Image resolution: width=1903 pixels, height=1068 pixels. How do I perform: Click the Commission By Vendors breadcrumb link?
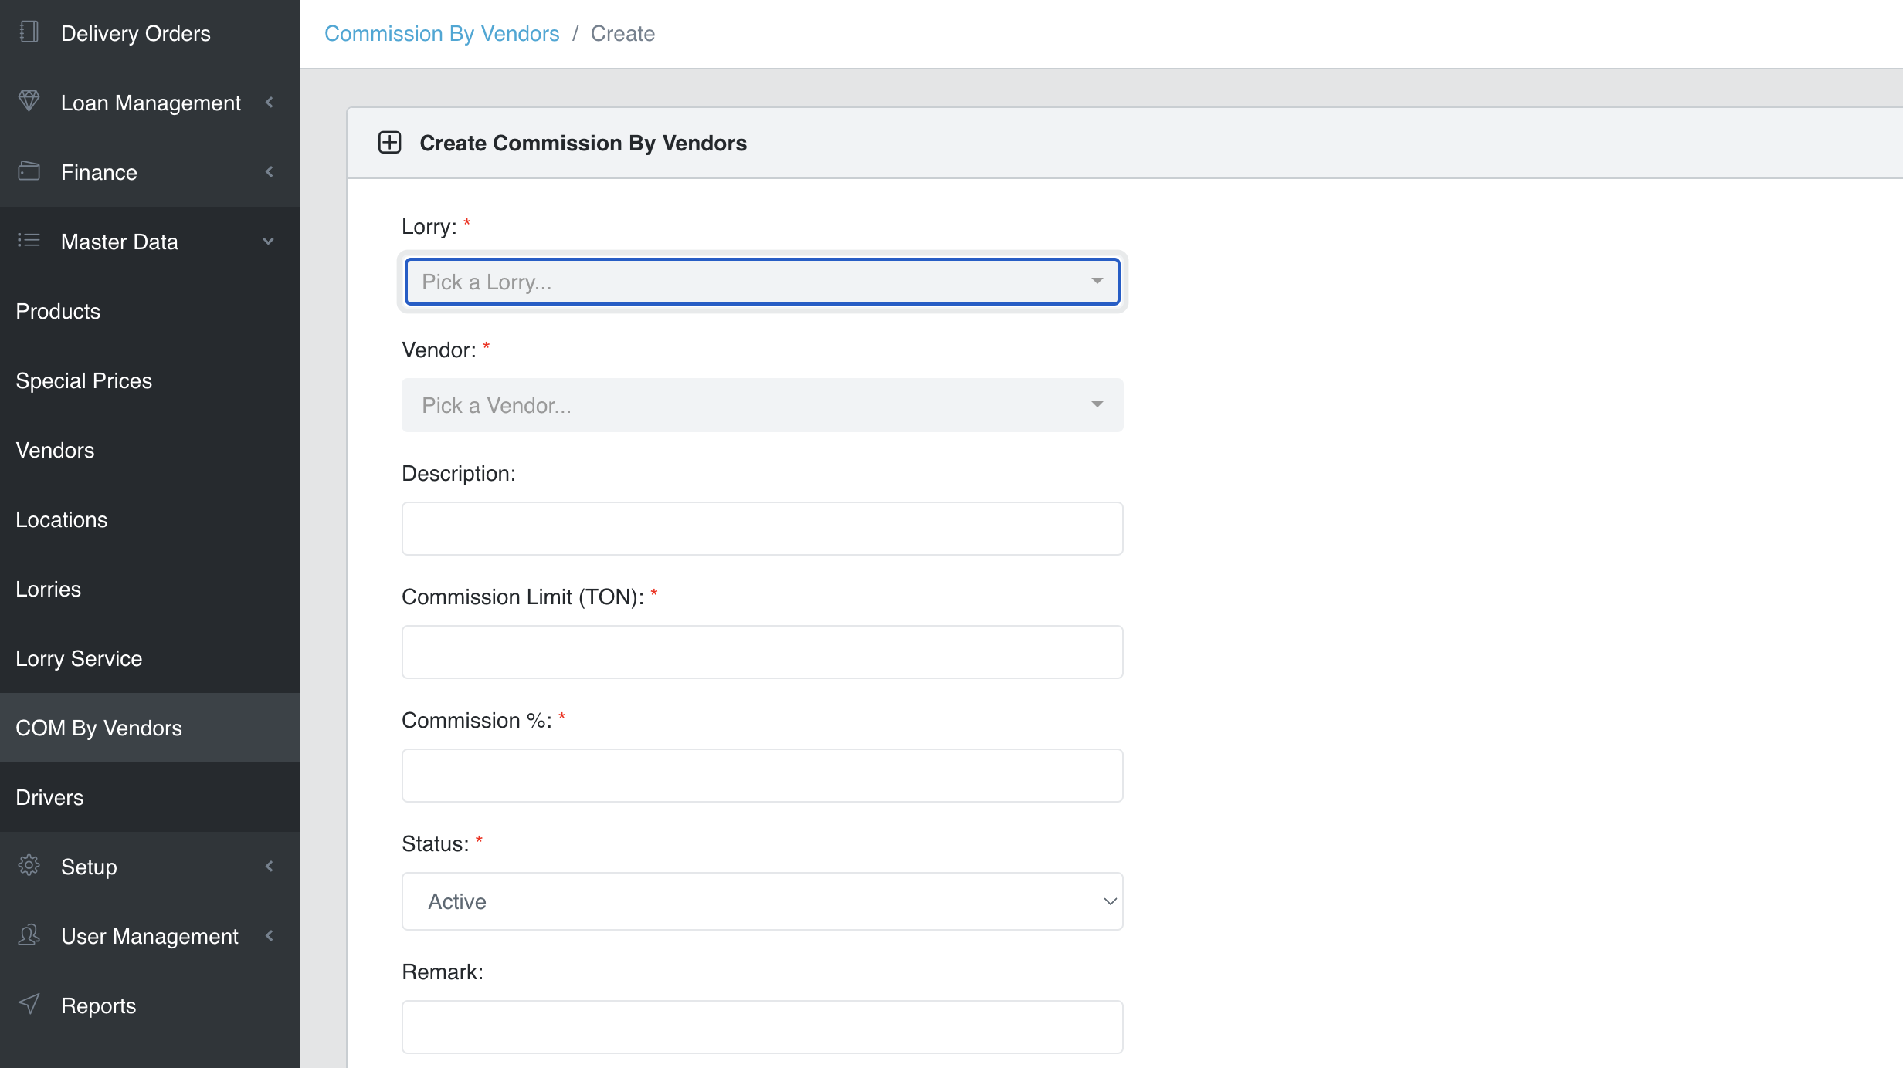coord(441,34)
